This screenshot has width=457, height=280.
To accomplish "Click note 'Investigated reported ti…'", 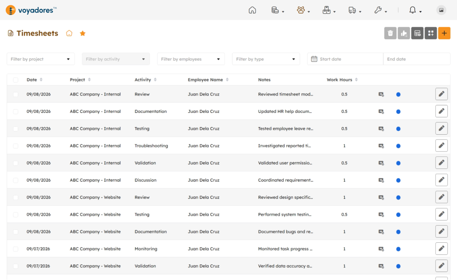I will click(284, 146).
